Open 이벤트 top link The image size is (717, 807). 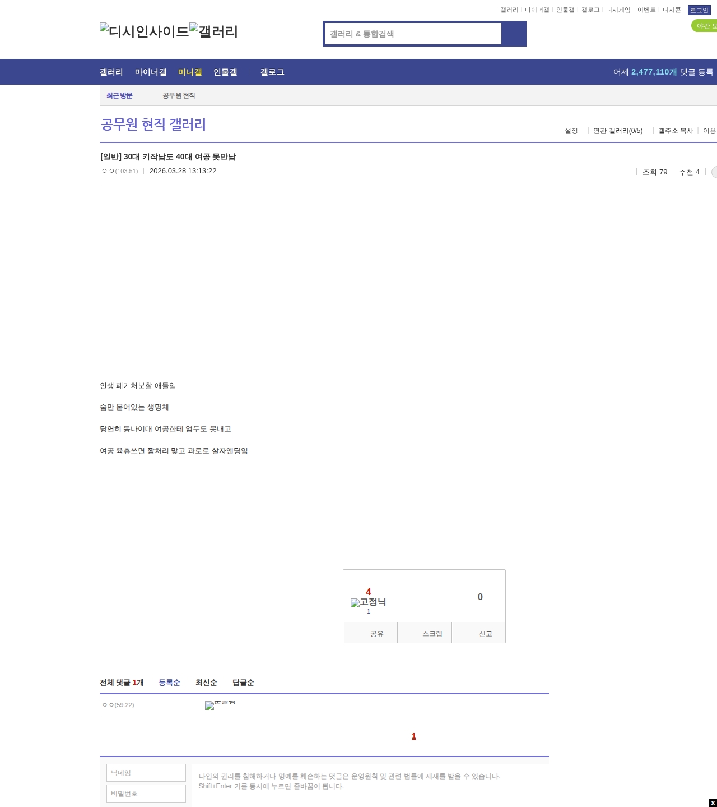pos(646,10)
